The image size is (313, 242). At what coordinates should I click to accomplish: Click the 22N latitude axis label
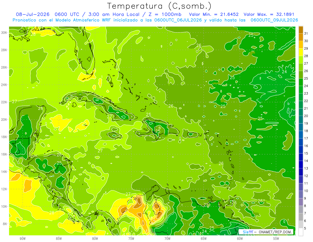[x=4, y=102]
